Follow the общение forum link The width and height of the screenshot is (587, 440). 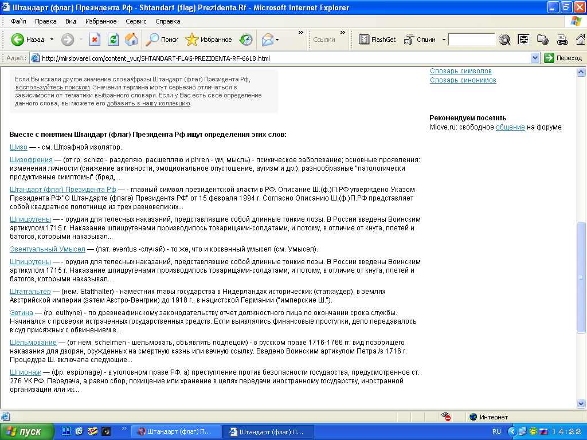tap(510, 127)
